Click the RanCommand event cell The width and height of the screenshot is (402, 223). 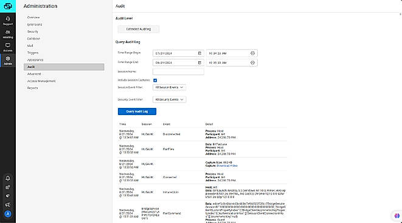pyautogui.click(x=172, y=213)
